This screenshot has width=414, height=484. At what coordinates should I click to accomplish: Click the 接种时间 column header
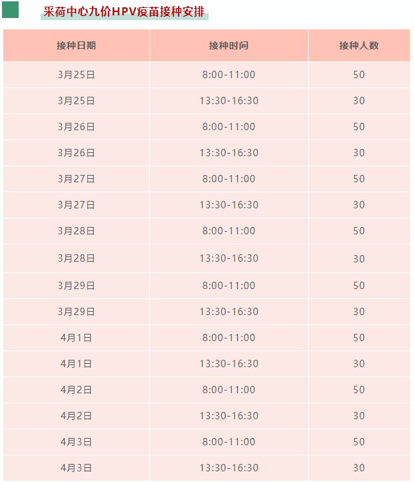(229, 45)
